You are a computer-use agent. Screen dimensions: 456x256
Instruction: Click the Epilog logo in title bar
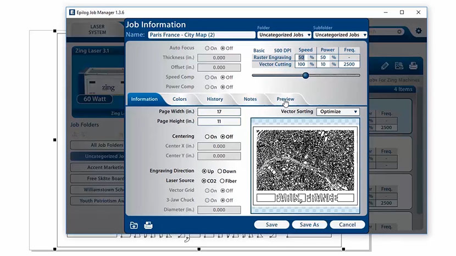(x=71, y=12)
